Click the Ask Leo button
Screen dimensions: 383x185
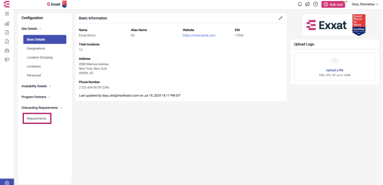point(333,5)
